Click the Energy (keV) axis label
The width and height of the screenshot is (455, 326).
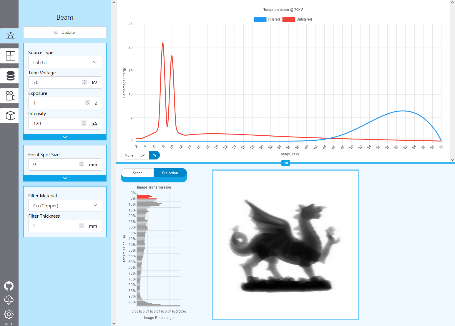[288, 154]
